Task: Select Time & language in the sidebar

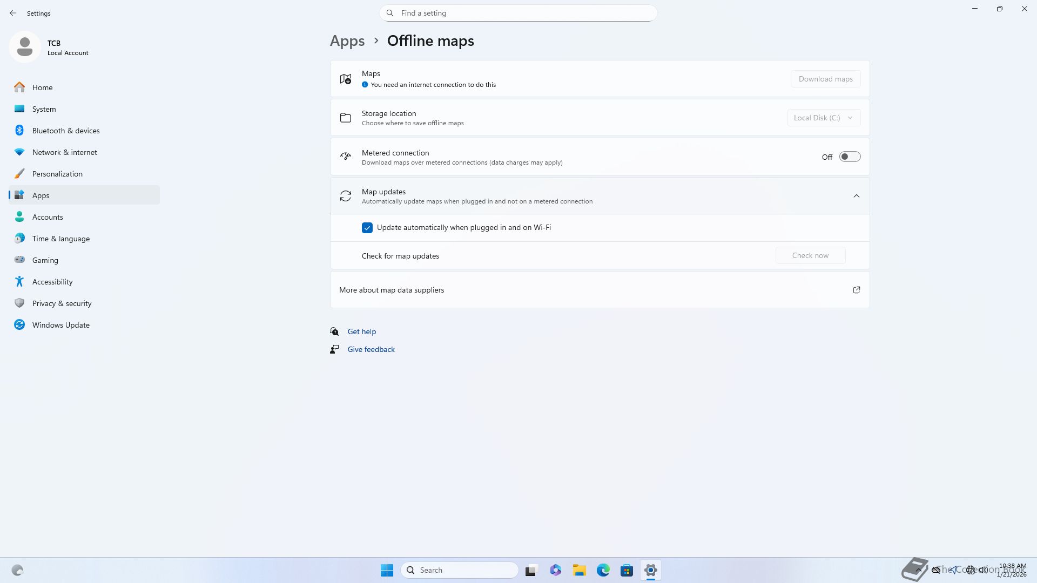Action: [60, 239]
